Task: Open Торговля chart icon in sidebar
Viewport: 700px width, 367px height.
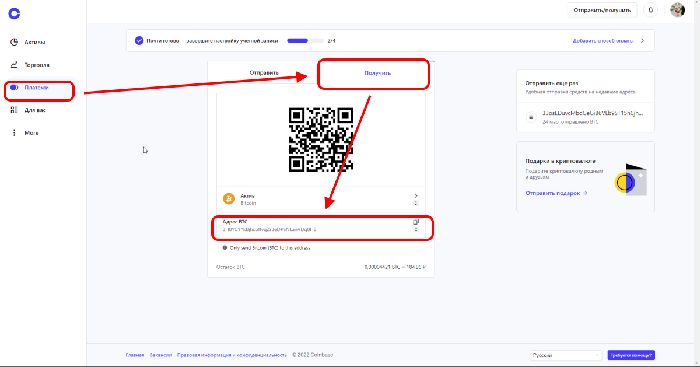Action: coord(15,65)
